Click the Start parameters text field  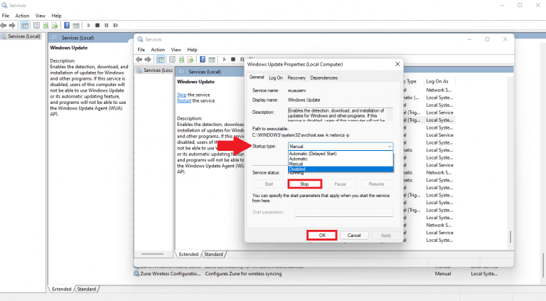coord(344,212)
